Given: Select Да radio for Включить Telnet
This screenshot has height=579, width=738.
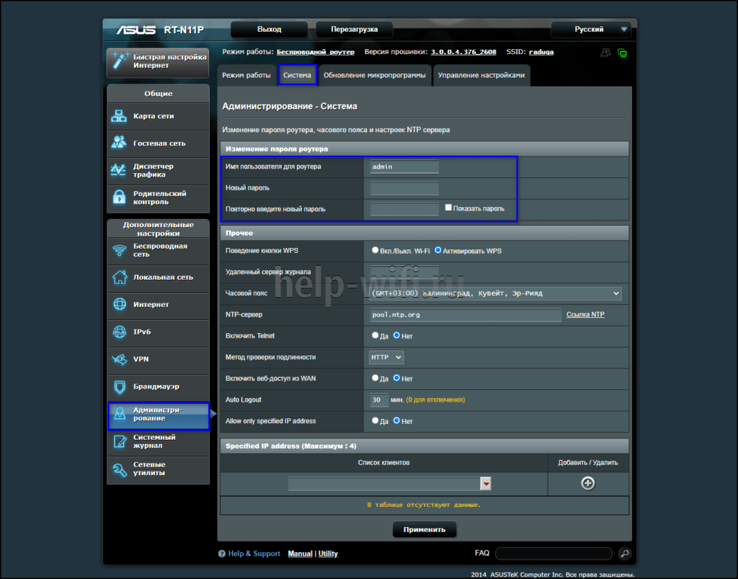Looking at the screenshot, I should (375, 336).
